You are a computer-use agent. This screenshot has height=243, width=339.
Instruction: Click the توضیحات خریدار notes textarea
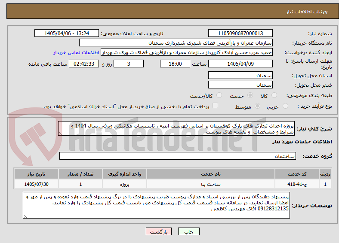156,205
